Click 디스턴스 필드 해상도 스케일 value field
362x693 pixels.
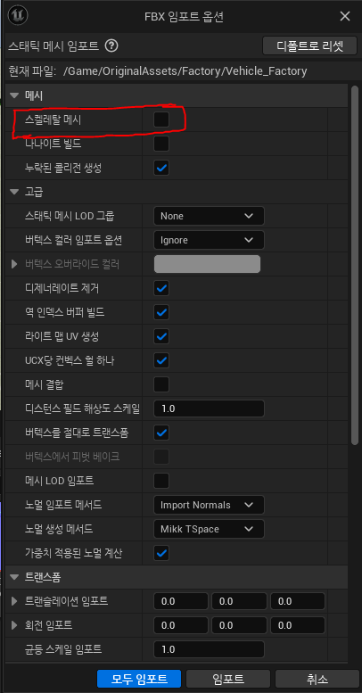pos(209,408)
